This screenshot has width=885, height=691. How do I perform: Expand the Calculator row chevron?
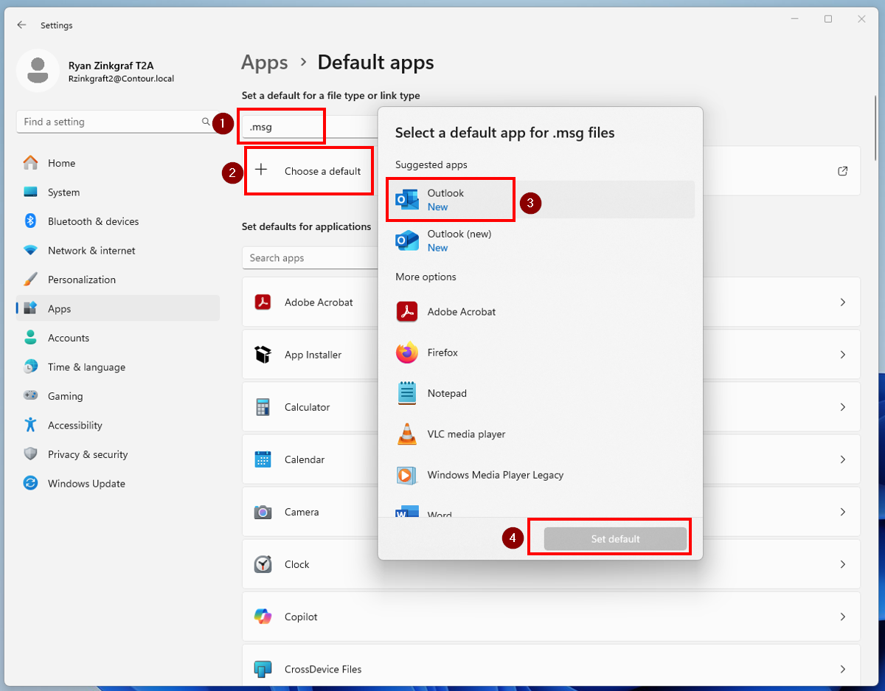tap(843, 407)
